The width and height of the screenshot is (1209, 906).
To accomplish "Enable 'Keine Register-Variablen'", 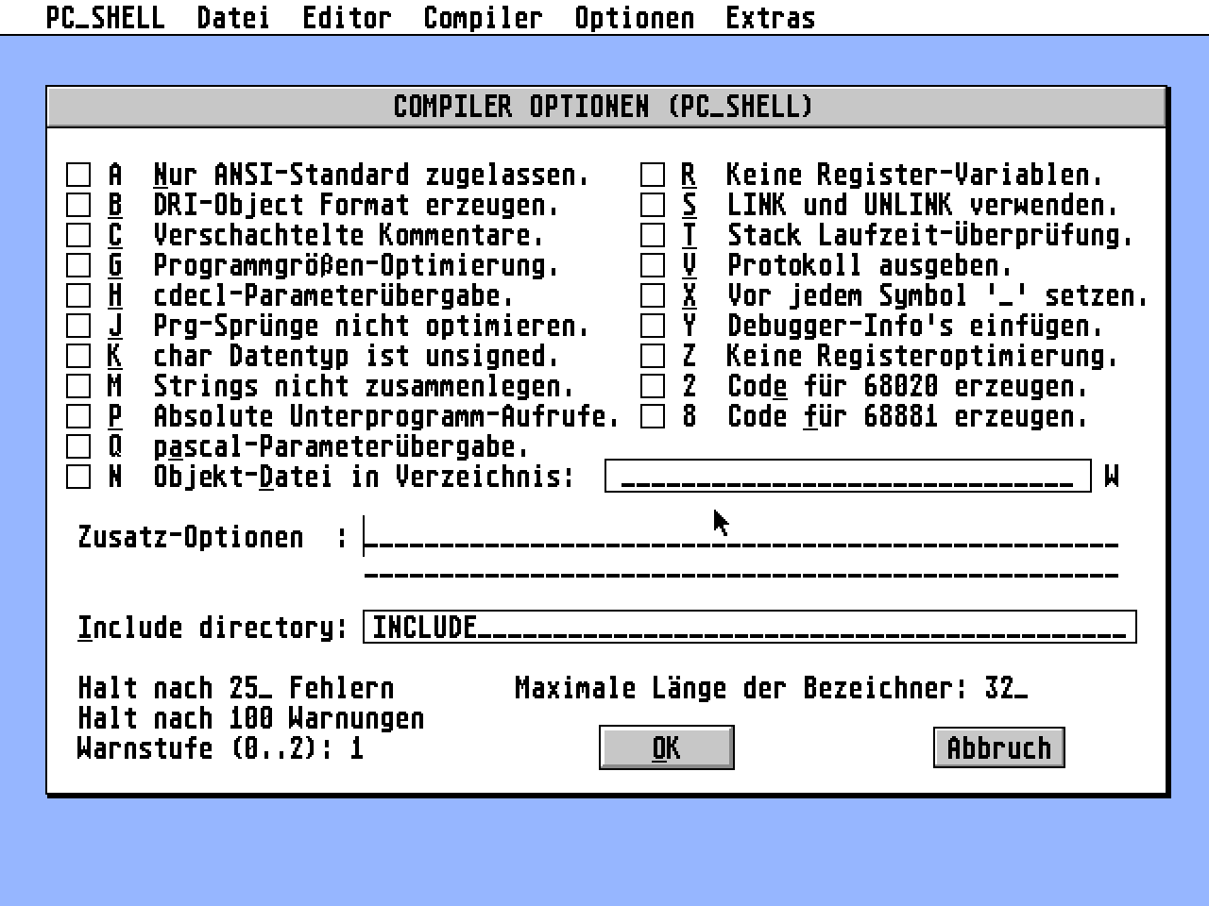I will click(653, 174).
